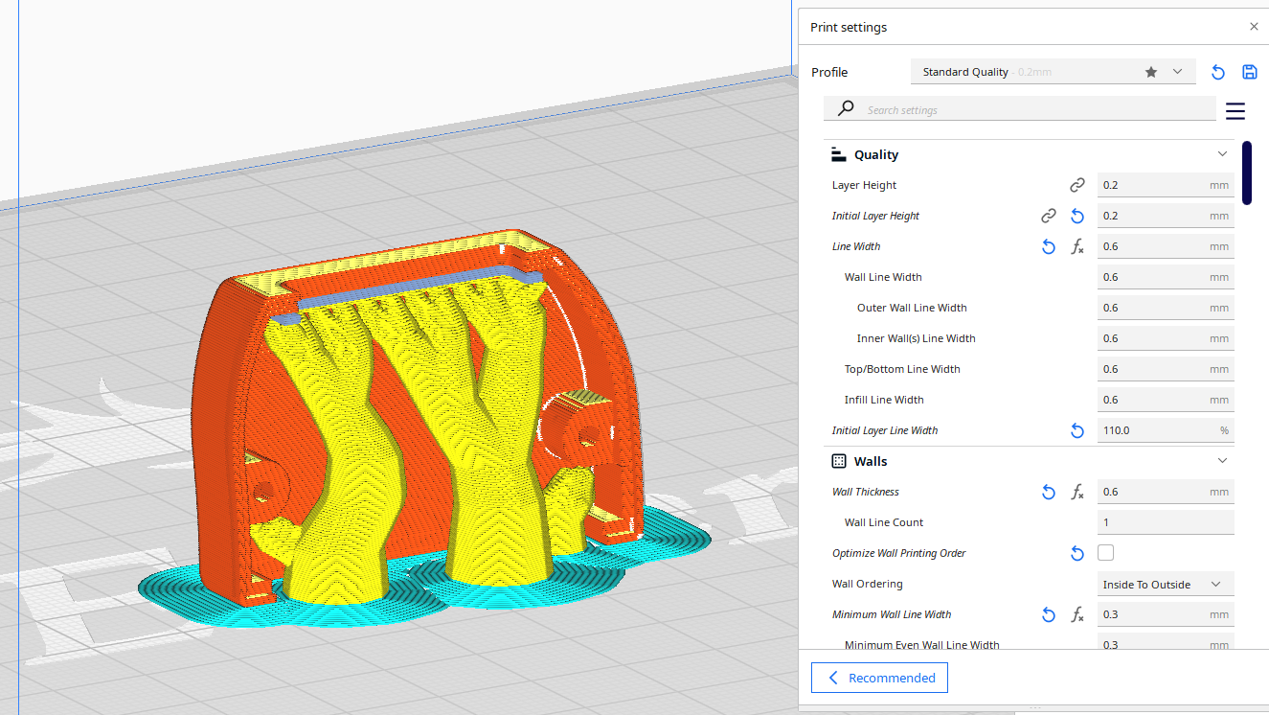The image size is (1269, 715).
Task: Open settings visibility hamburger menu
Action: click(x=1235, y=111)
